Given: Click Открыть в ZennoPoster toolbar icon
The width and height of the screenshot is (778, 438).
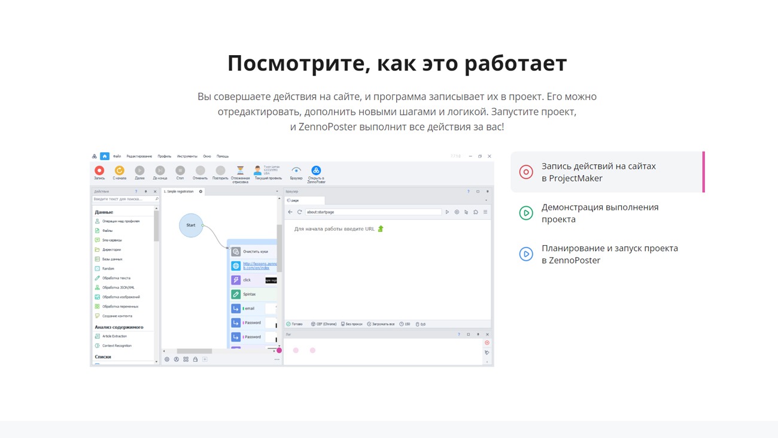Looking at the screenshot, I should tap(316, 171).
